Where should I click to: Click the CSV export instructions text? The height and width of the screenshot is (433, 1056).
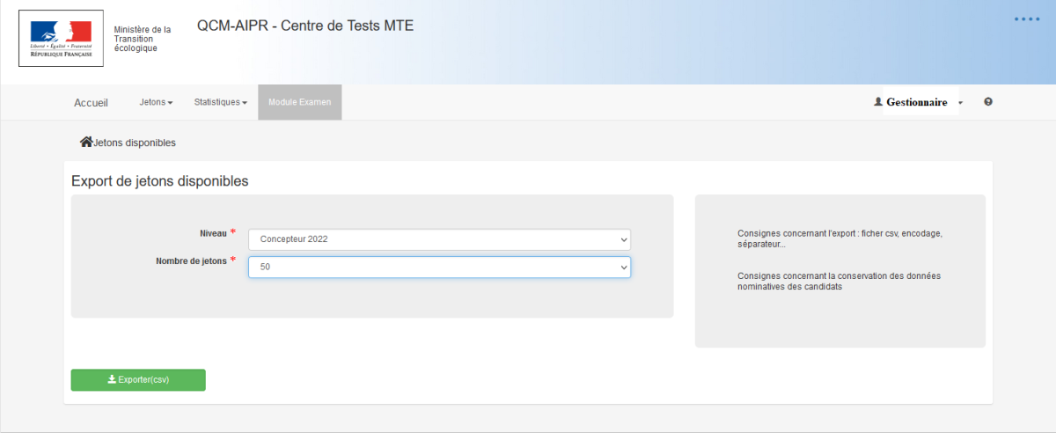840,239
